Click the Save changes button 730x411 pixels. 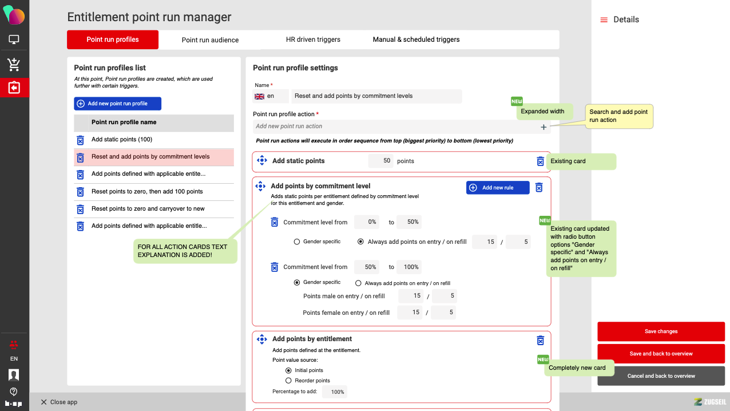click(x=661, y=331)
